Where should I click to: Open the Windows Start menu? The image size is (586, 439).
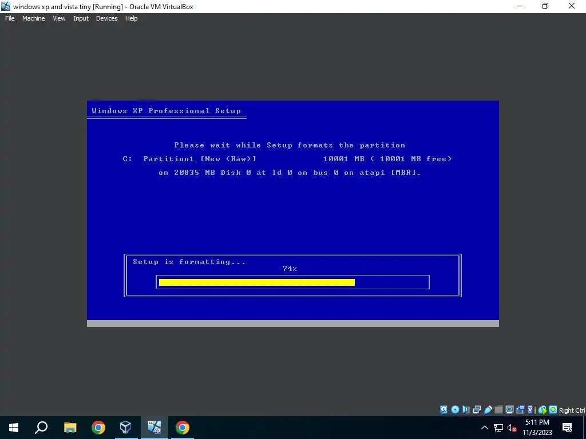click(14, 428)
